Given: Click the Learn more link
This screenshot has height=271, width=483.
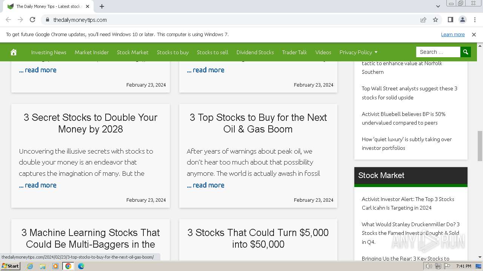Looking at the screenshot, I should 453,35.
